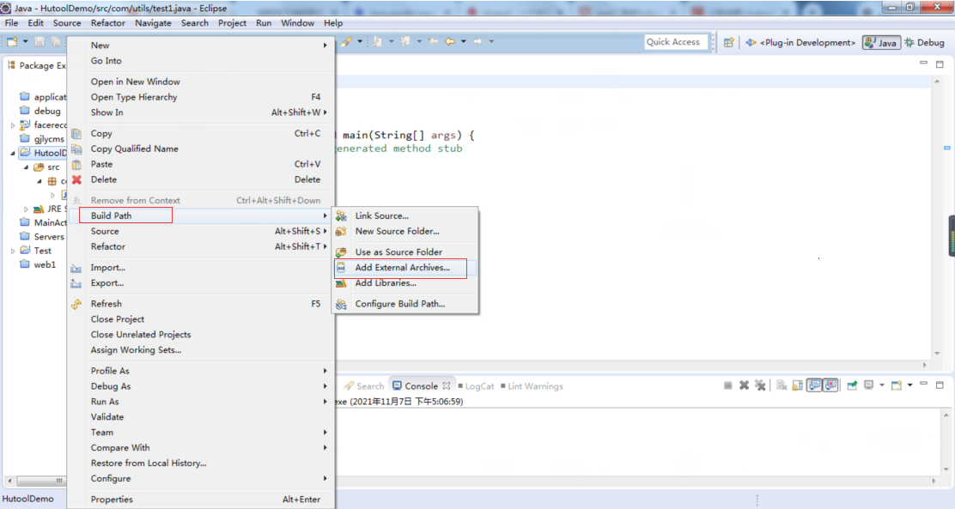The height and width of the screenshot is (509, 955).
Task: Choose New Source Folder submenu item
Action: click(x=405, y=231)
